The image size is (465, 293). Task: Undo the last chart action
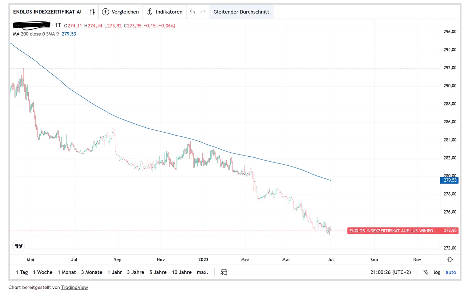pyautogui.click(x=193, y=12)
